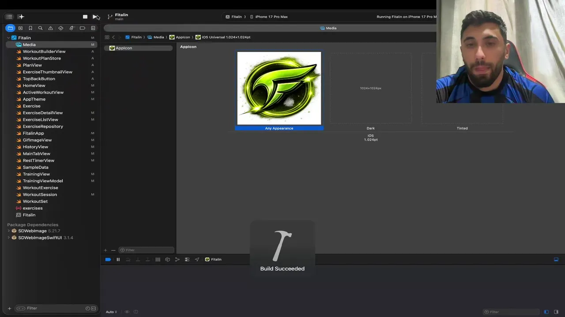The width and height of the screenshot is (565, 317).
Task: Focus the asset catalog Filter field
Action: tap(146, 250)
